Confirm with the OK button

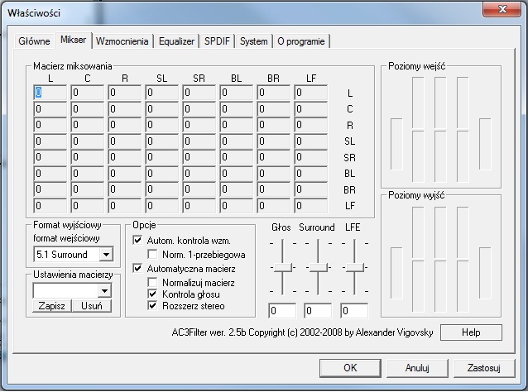(x=350, y=367)
